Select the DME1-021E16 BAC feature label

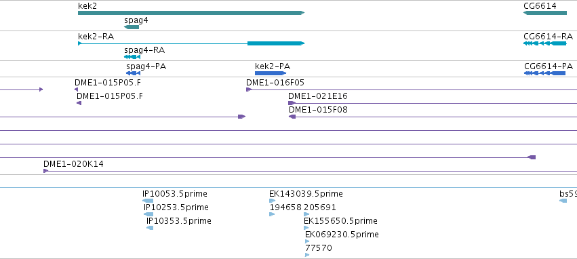point(318,96)
